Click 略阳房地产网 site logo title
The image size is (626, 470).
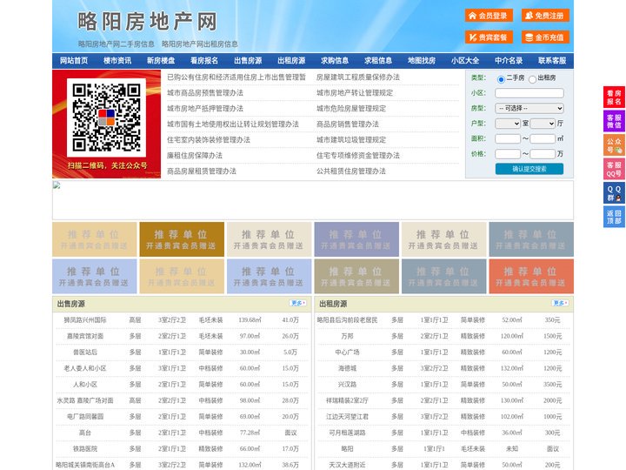[x=147, y=22]
